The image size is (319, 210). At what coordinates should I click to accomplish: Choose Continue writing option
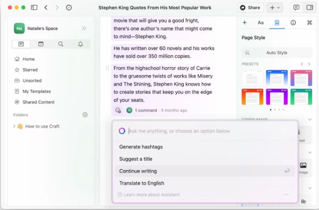pos(205,171)
